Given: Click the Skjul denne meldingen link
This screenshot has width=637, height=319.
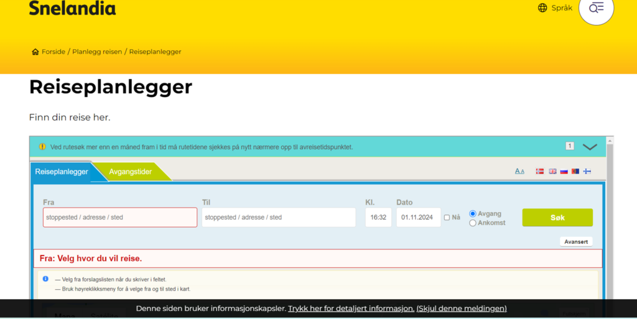Looking at the screenshot, I should click(x=462, y=308).
